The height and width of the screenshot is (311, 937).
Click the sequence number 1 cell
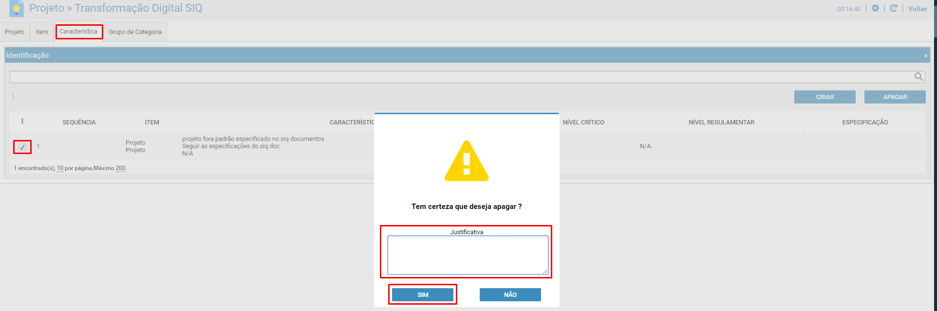(x=38, y=146)
